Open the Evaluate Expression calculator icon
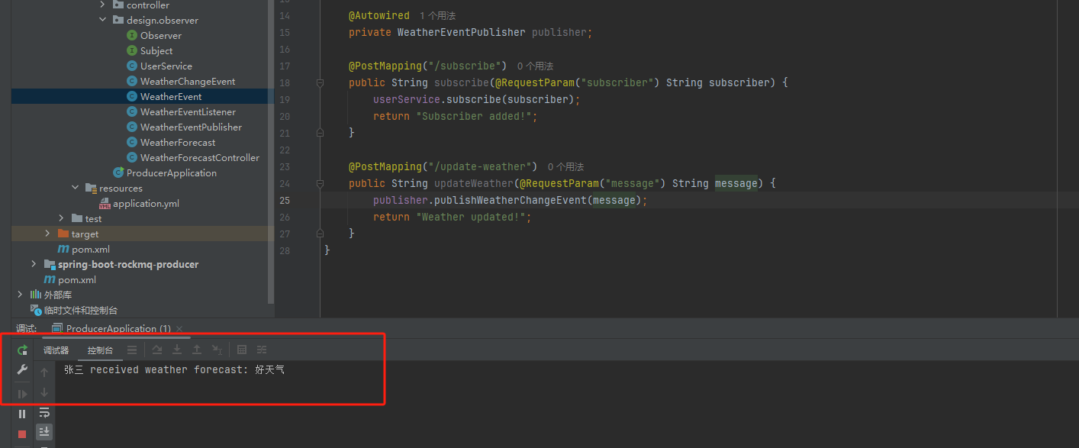The height and width of the screenshot is (448, 1079). tap(242, 350)
